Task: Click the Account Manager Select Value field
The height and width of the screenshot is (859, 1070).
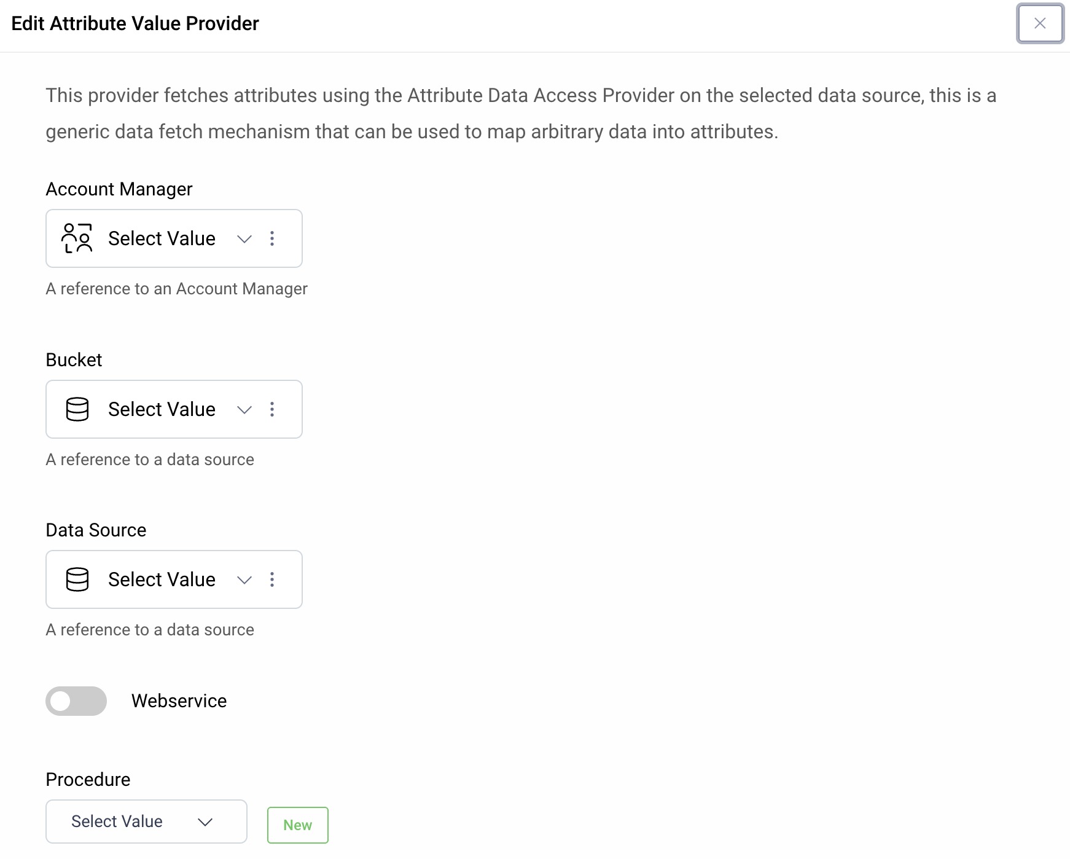Action: pos(162,239)
